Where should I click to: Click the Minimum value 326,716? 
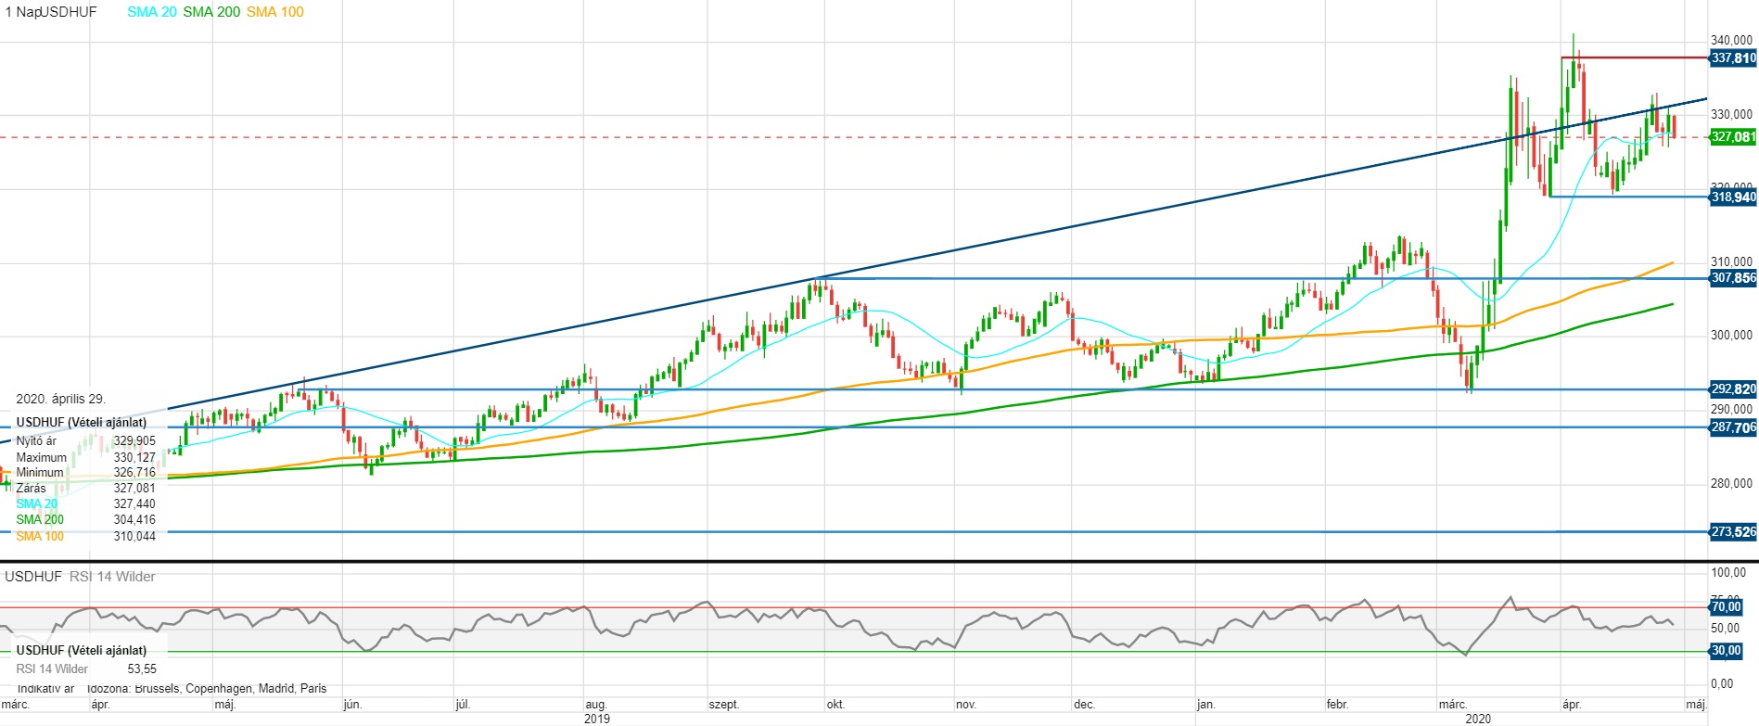coord(134,473)
